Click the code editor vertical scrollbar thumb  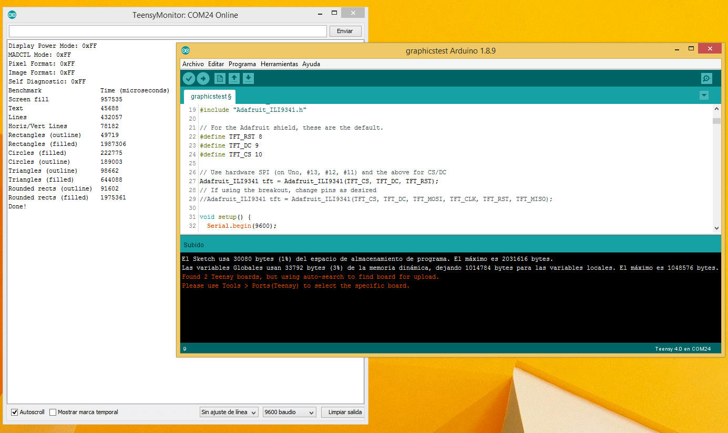click(x=716, y=121)
